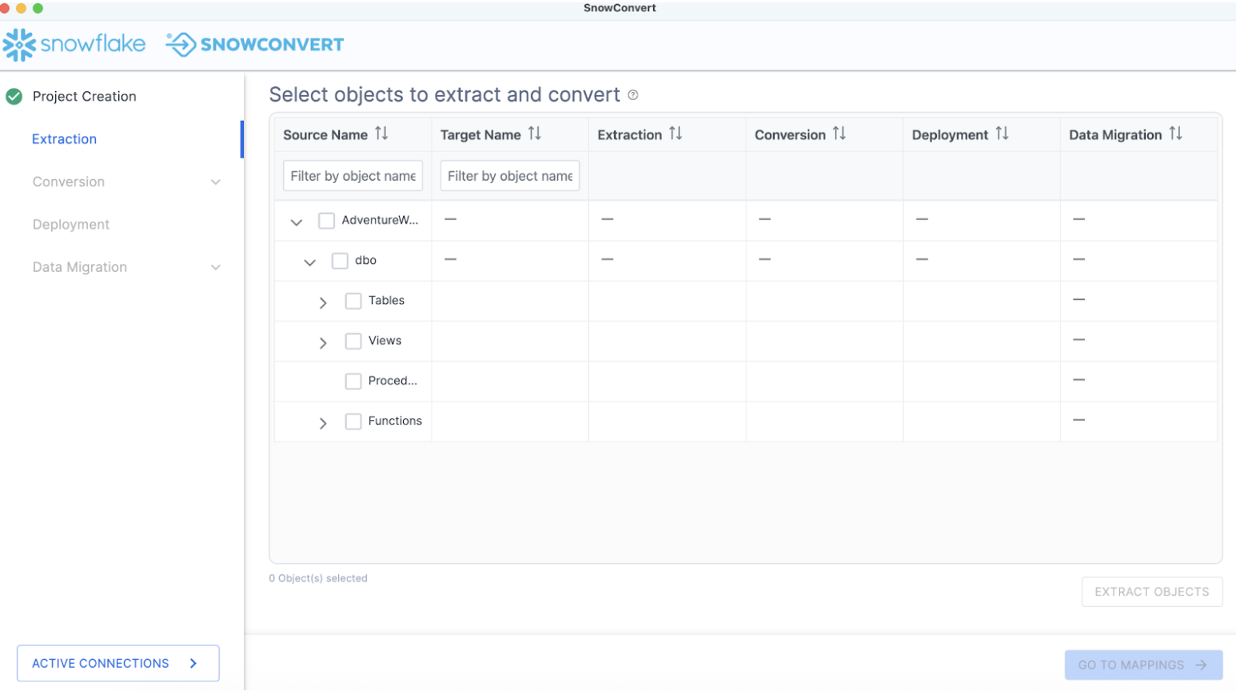
Task: Click the Source Name filter field
Action: tap(353, 176)
